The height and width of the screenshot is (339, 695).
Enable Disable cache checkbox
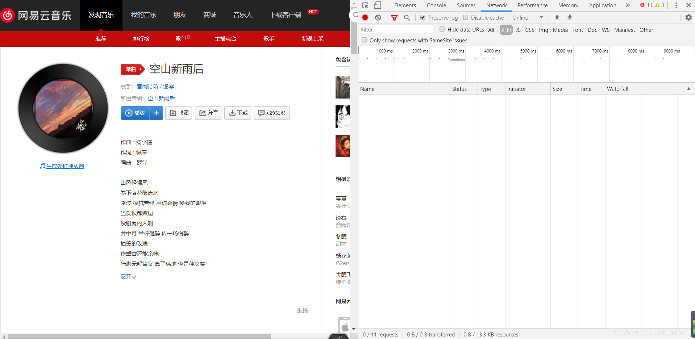click(466, 17)
